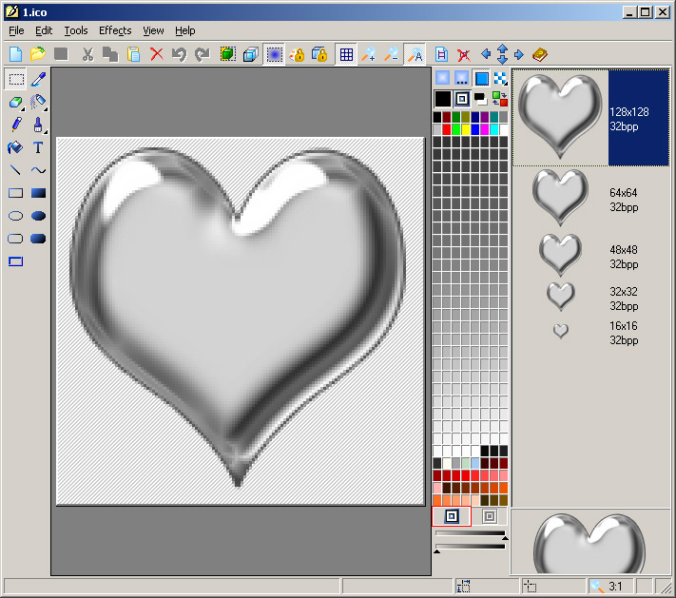Zoom in with the magnifier plus
The height and width of the screenshot is (598, 676).
[369, 54]
